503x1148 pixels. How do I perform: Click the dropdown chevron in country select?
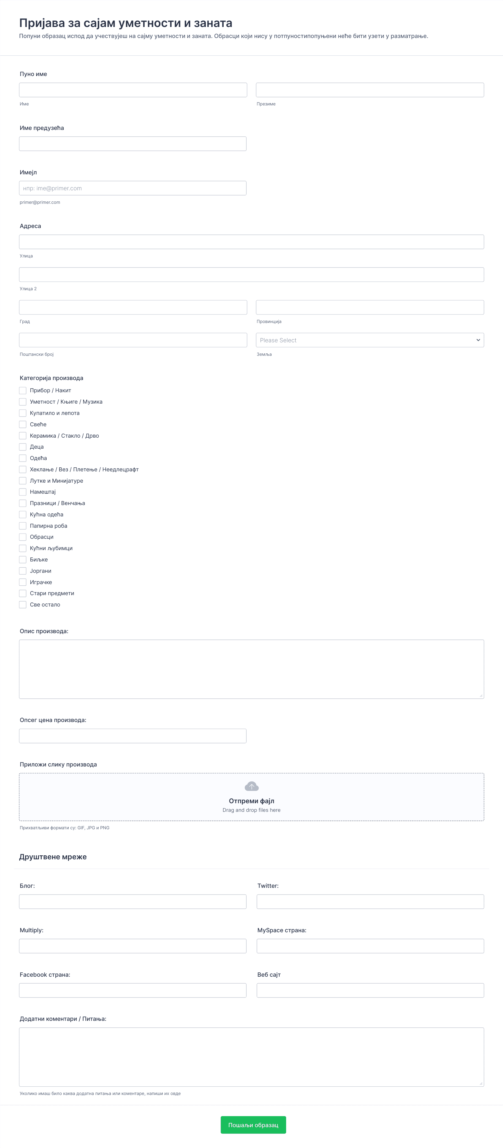[x=478, y=340]
